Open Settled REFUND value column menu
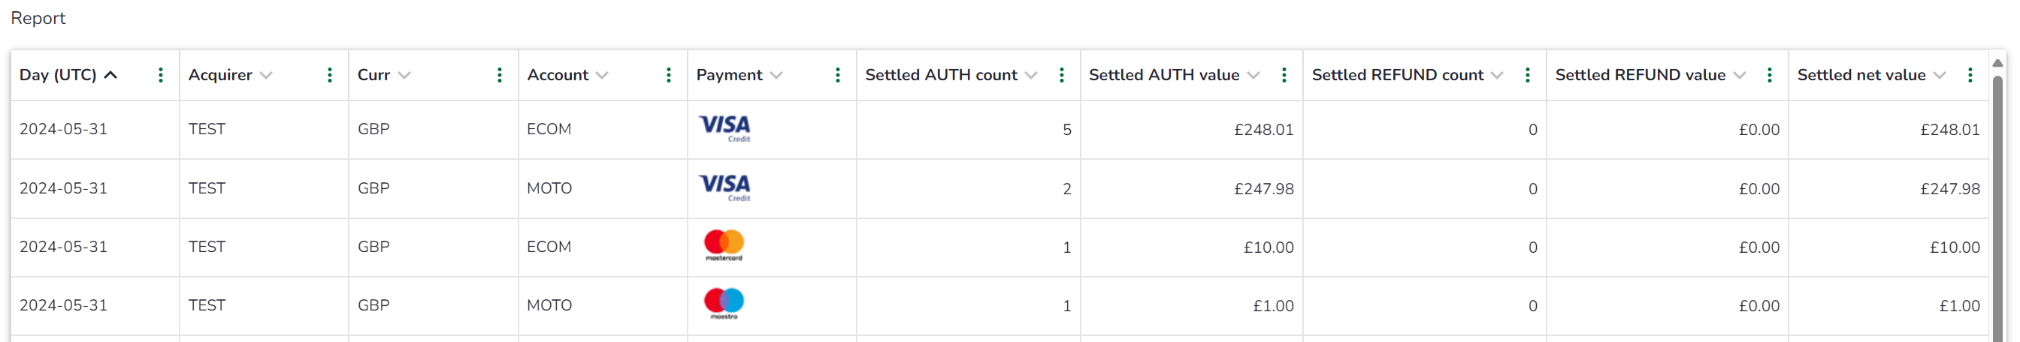 (x=1770, y=75)
